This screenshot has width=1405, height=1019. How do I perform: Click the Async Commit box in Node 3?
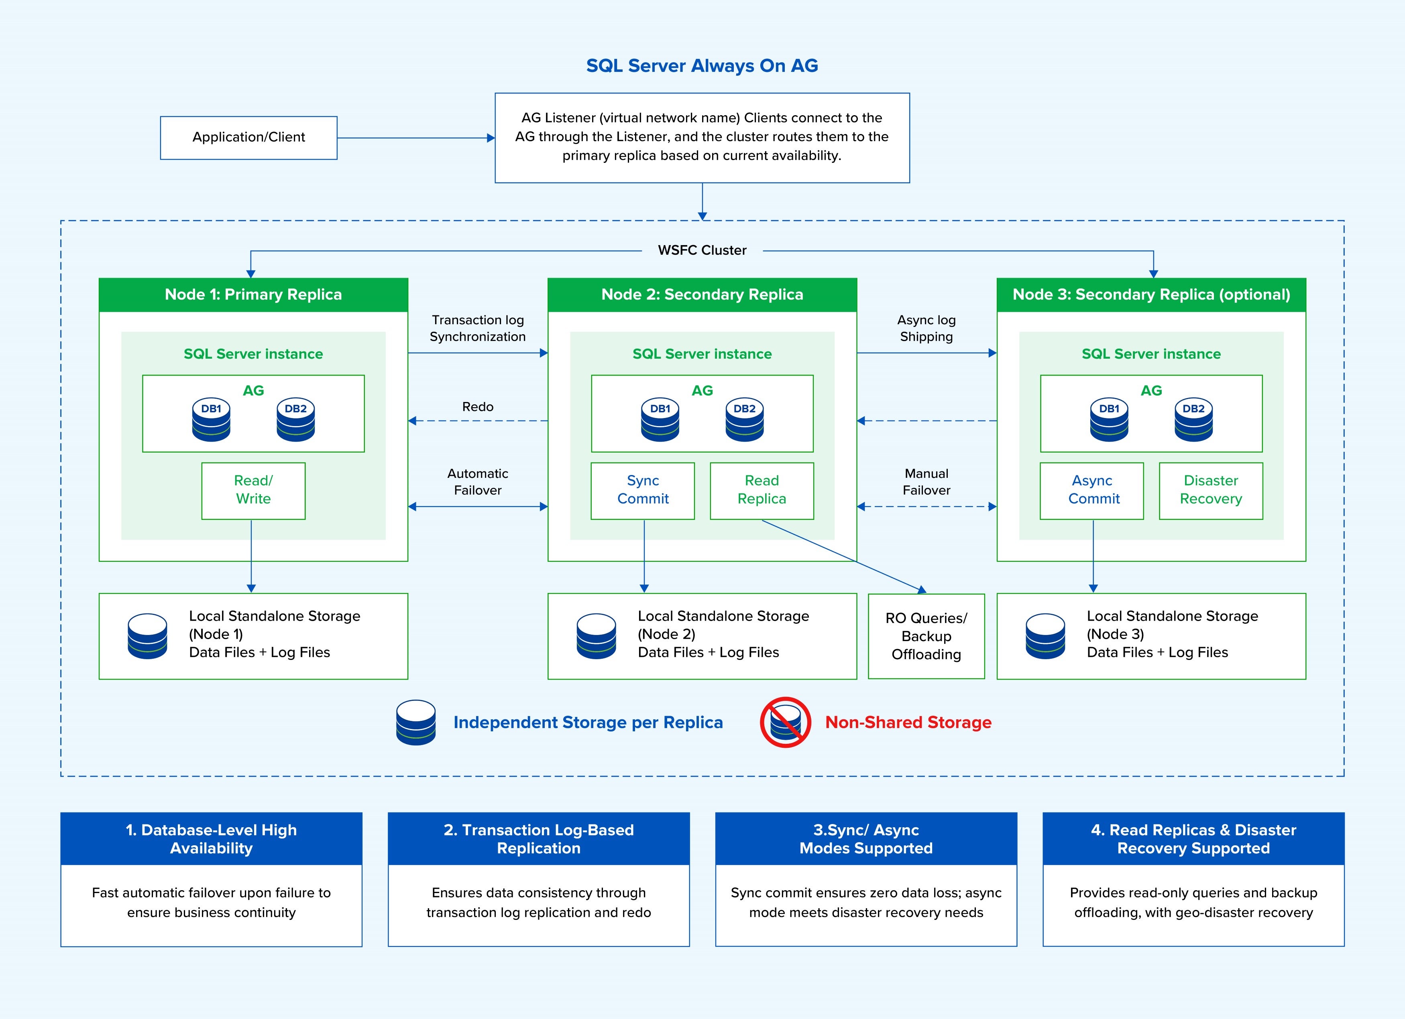tap(1092, 490)
